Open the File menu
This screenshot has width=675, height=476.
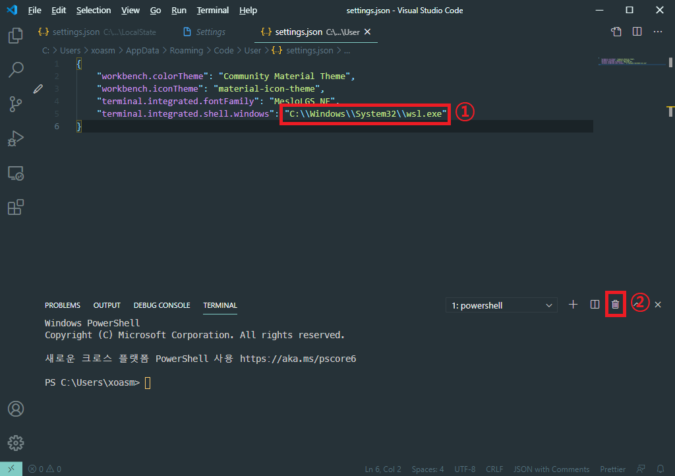[x=34, y=11]
